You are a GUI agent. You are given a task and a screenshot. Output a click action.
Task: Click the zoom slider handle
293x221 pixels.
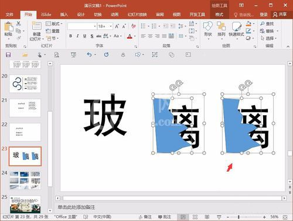click(239, 217)
